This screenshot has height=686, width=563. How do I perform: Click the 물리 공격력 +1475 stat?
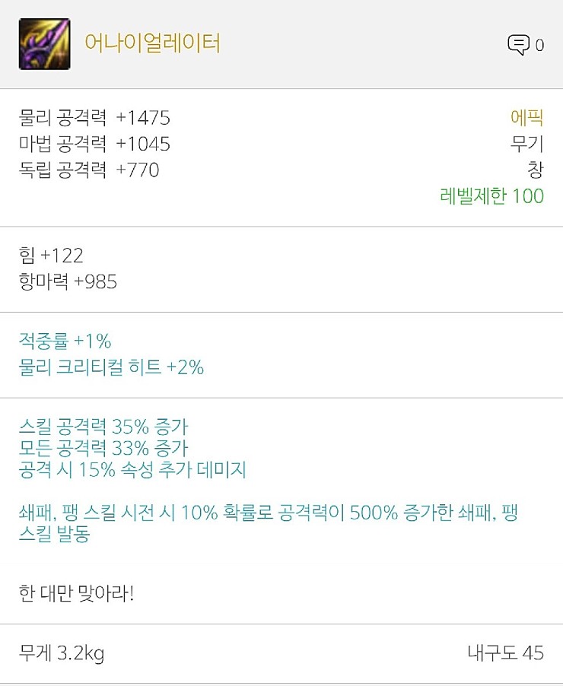point(94,118)
